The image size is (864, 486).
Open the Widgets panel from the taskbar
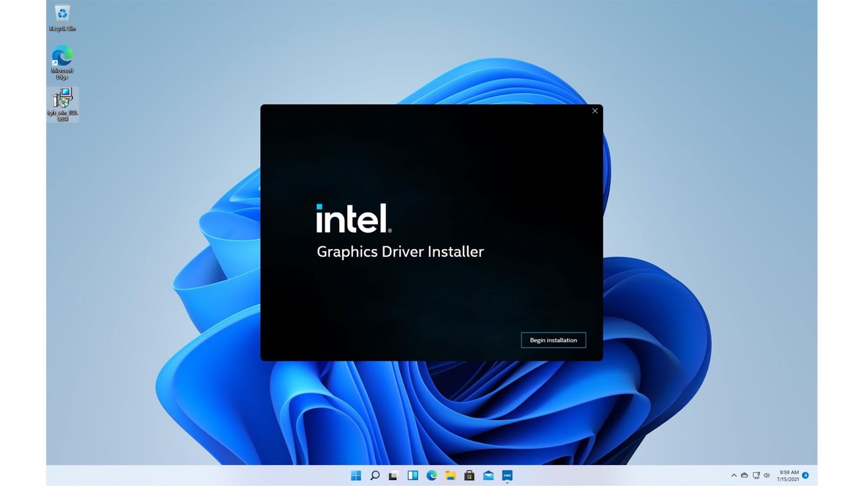[x=413, y=475]
